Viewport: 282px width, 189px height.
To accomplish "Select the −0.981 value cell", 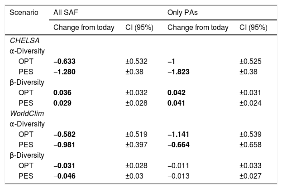I will coord(65,145).
